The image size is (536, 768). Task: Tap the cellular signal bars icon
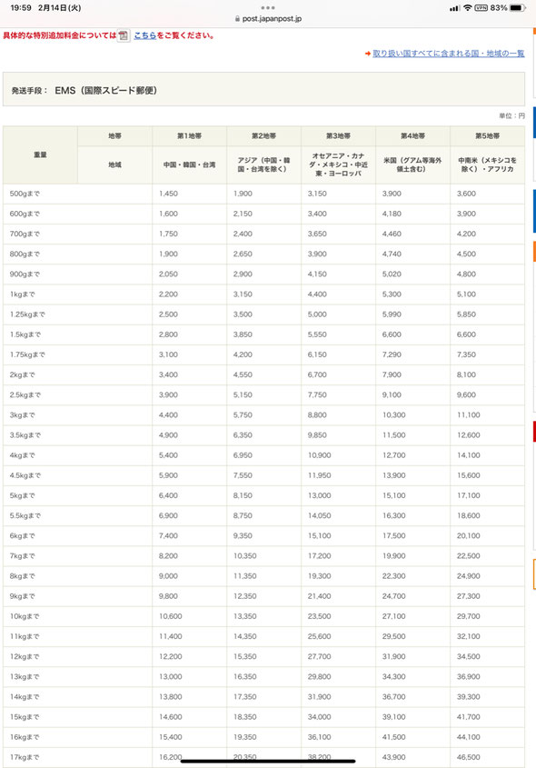coord(455,8)
